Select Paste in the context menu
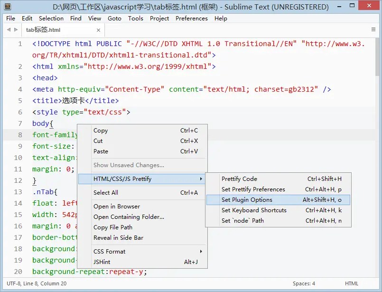The height and width of the screenshot is (292, 382). pyautogui.click(x=102, y=151)
